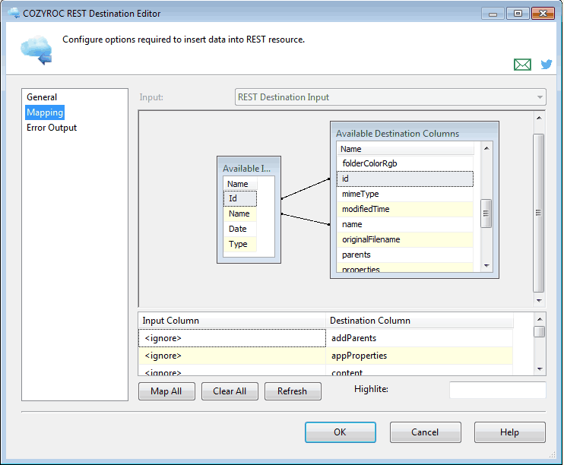Select Type in Available Input columns
Viewport: 564px width, 465px height.
240,244
